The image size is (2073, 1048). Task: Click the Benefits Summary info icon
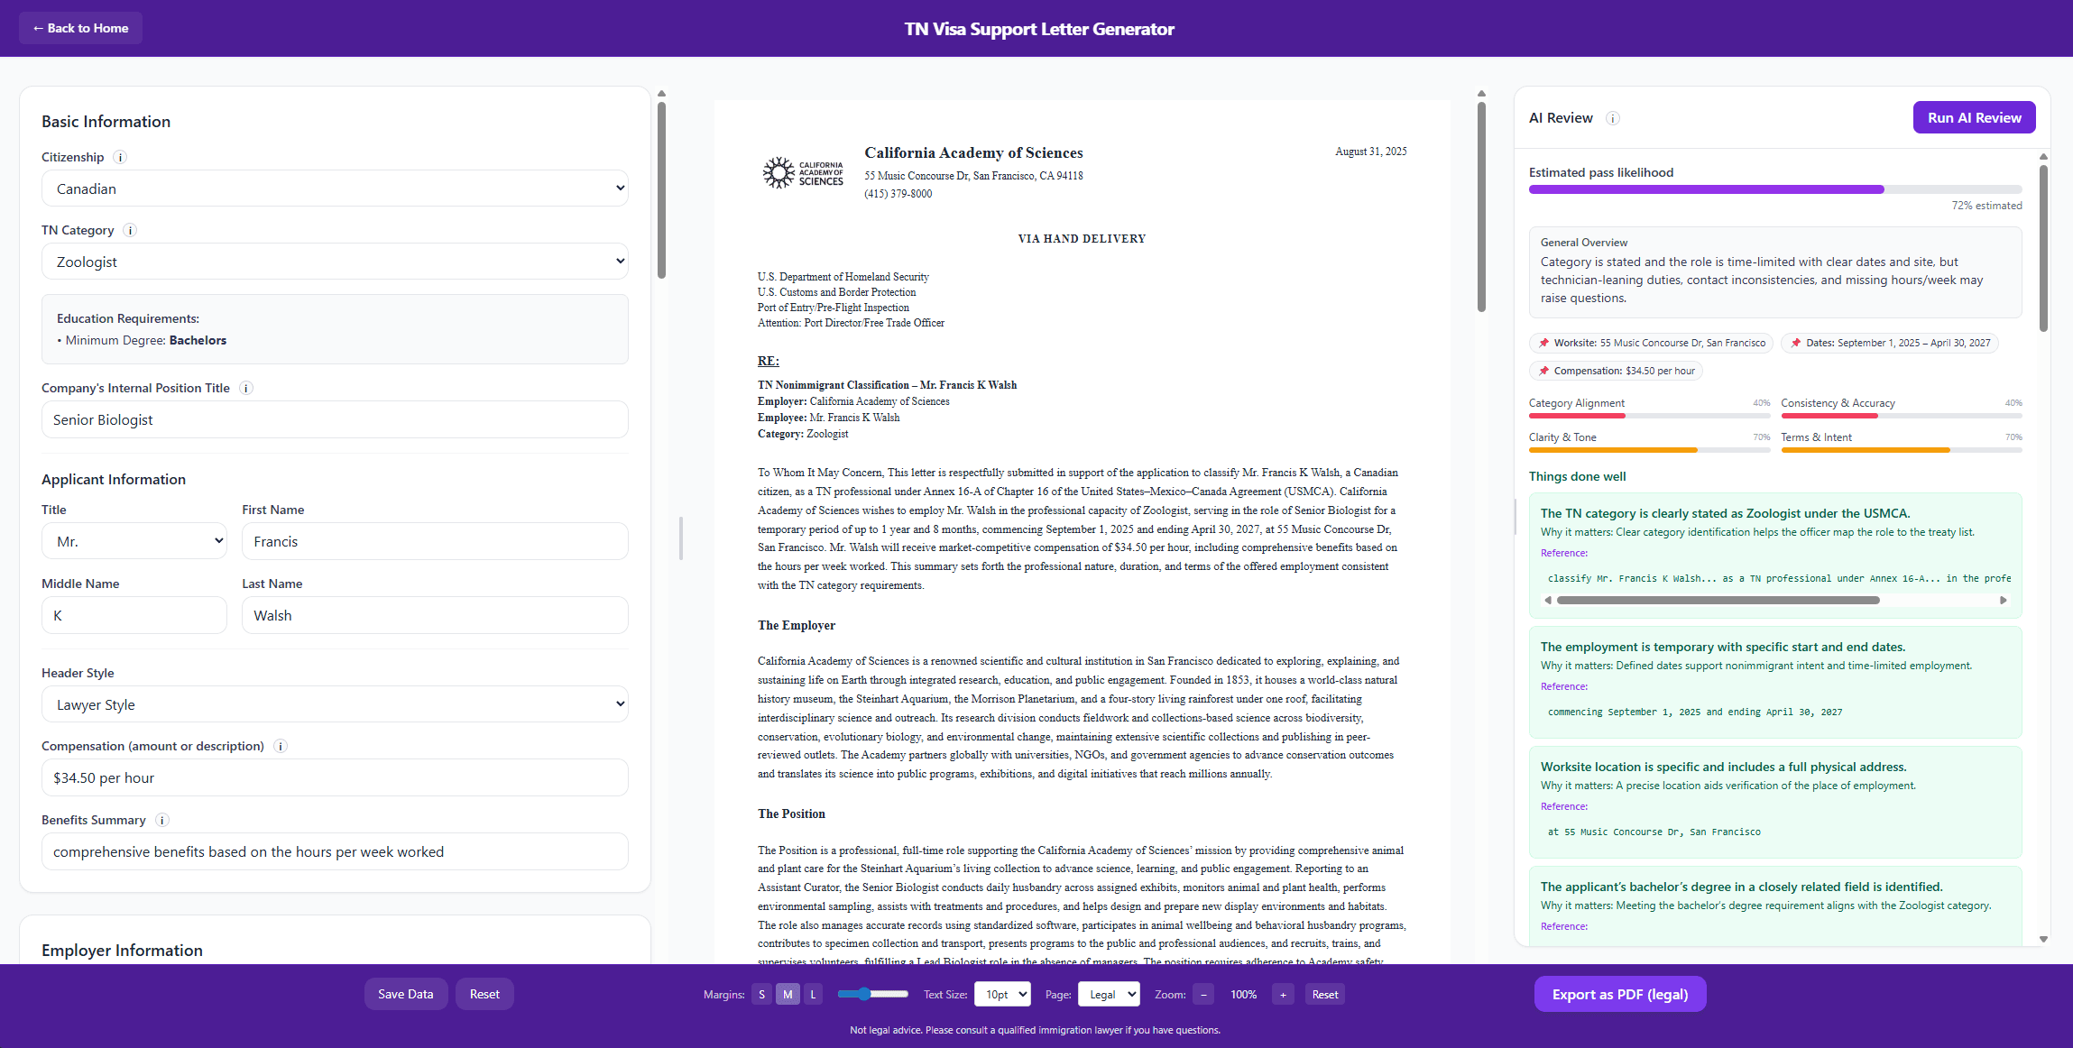[162, 820]
